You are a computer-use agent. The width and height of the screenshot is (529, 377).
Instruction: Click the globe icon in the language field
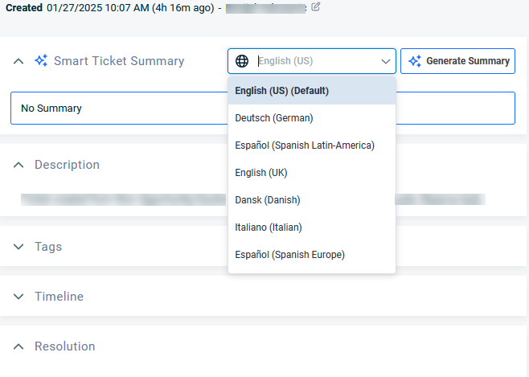coord(242,61)
